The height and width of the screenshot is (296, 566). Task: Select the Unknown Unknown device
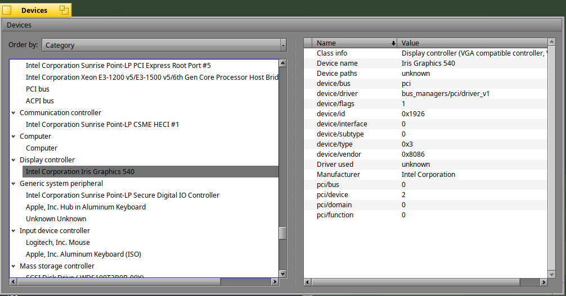click(x=56, y=219)
